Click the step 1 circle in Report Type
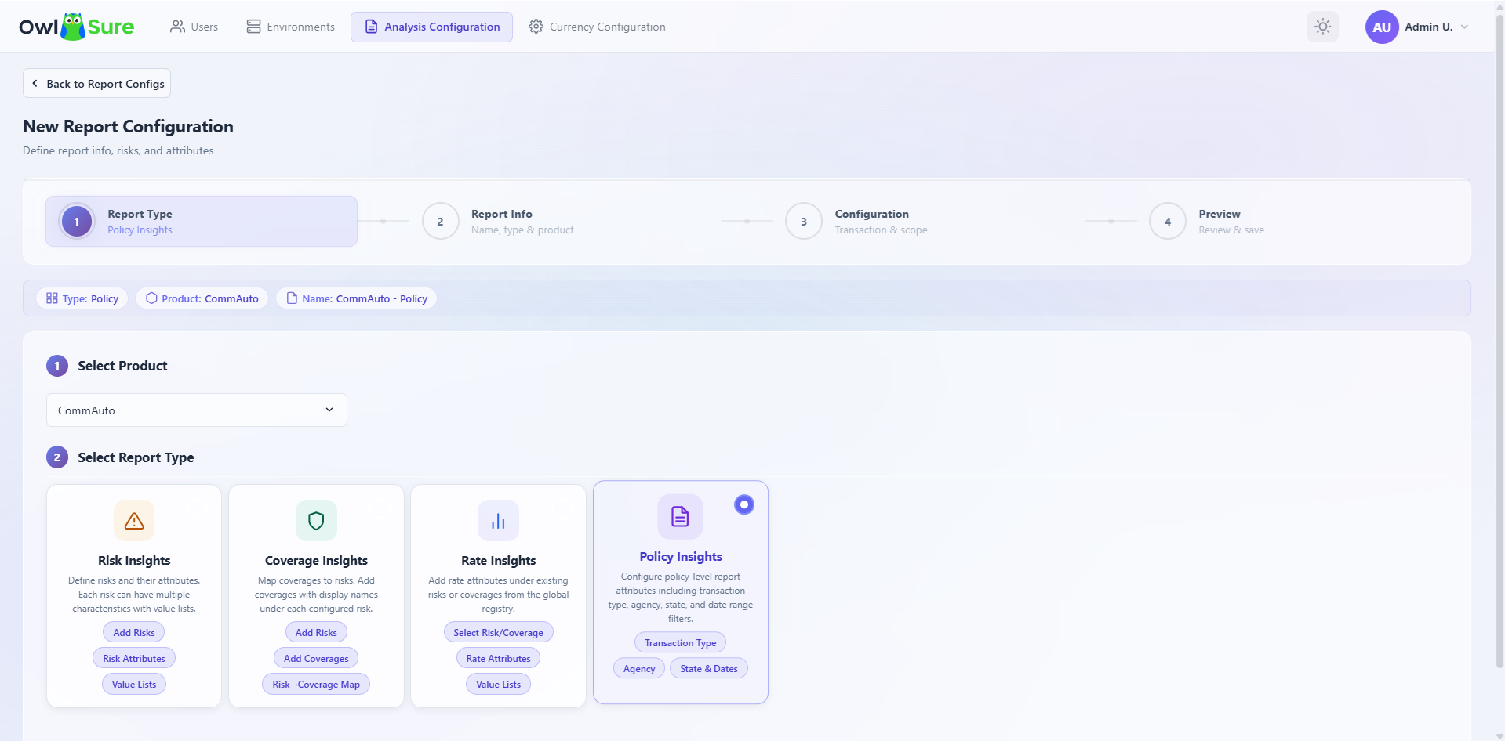Screen dimensions: 1505x741 (x=77, y=222)
